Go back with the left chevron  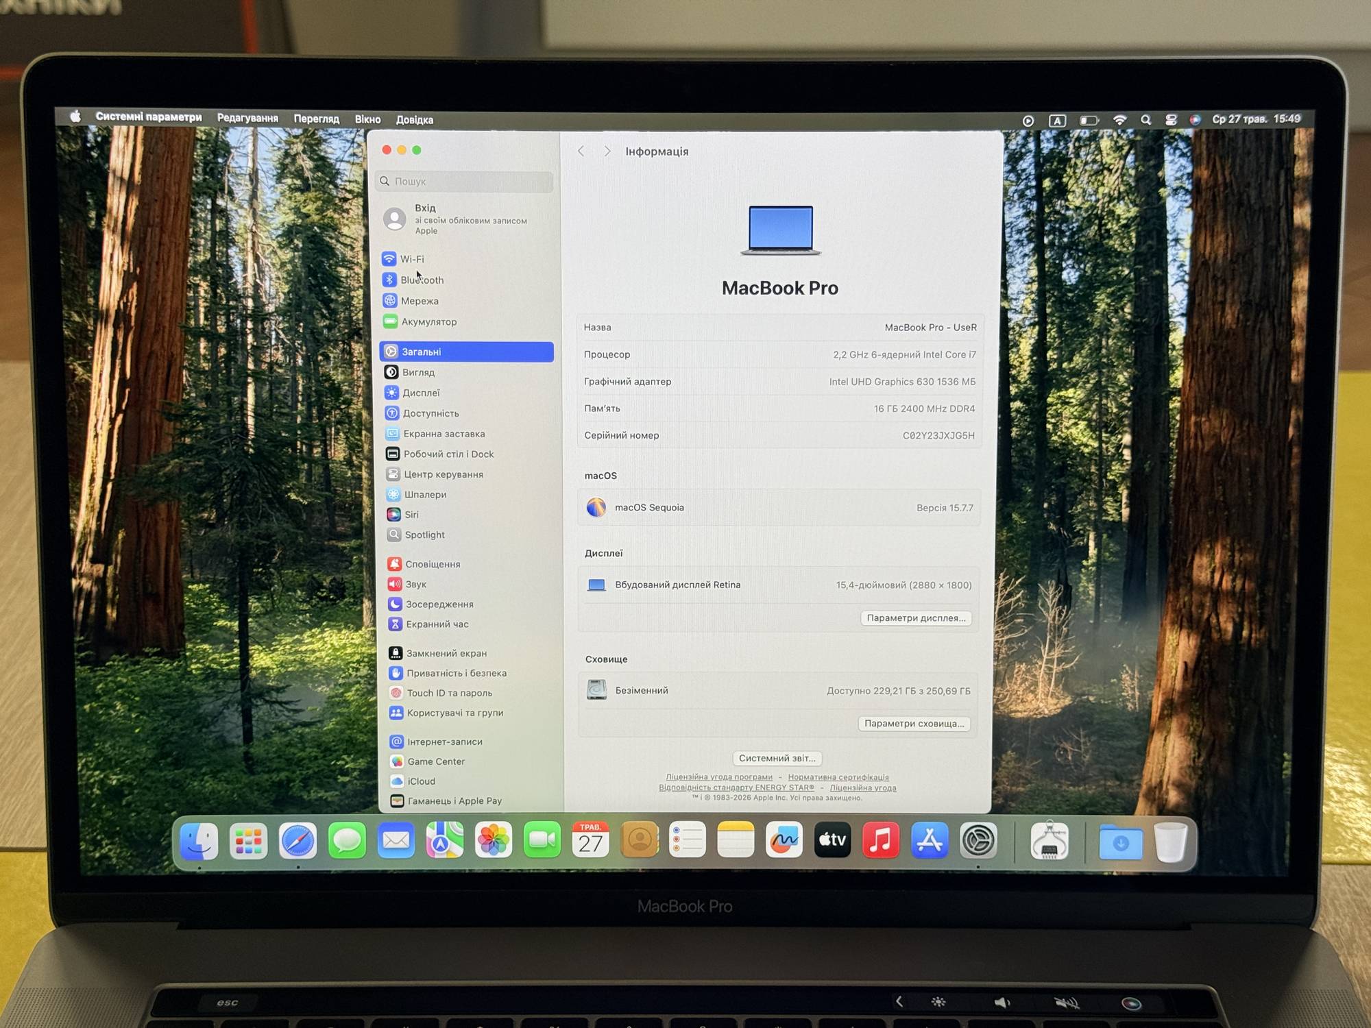(581, 151)
